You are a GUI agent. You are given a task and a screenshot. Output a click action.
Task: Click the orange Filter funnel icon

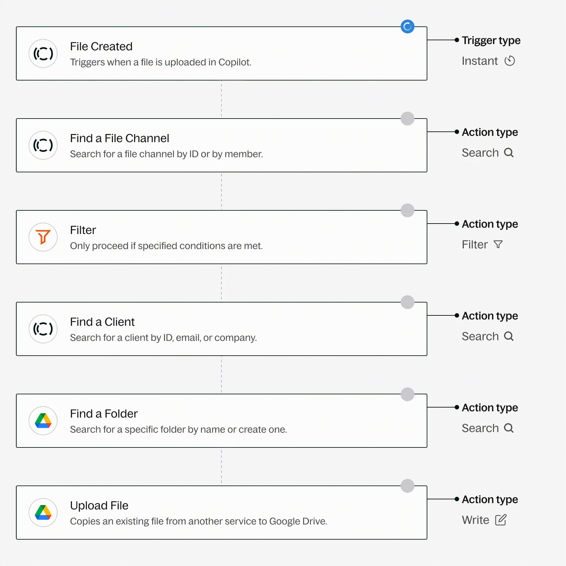[43, 237]
